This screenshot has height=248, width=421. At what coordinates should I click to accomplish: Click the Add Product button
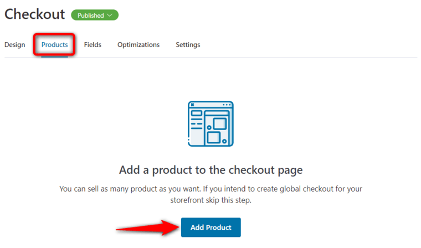click(210, 228)
